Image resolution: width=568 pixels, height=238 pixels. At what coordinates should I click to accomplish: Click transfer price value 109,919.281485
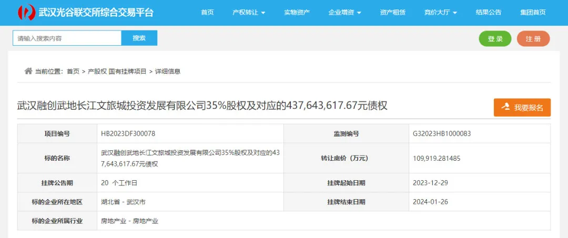[x=437, y=158]
